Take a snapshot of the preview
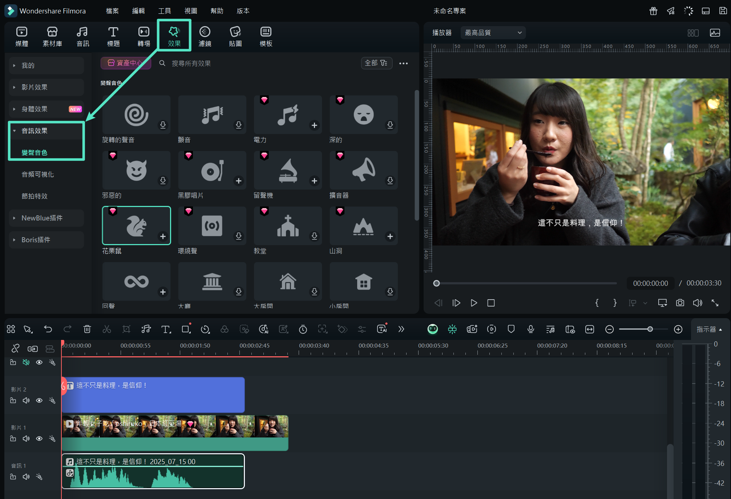731x499 pixels. pos(680,303)
